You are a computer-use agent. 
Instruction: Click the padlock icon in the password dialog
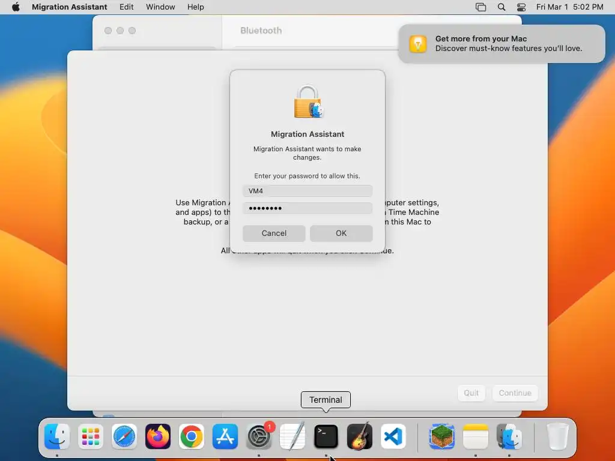click(x=308, y=101)
